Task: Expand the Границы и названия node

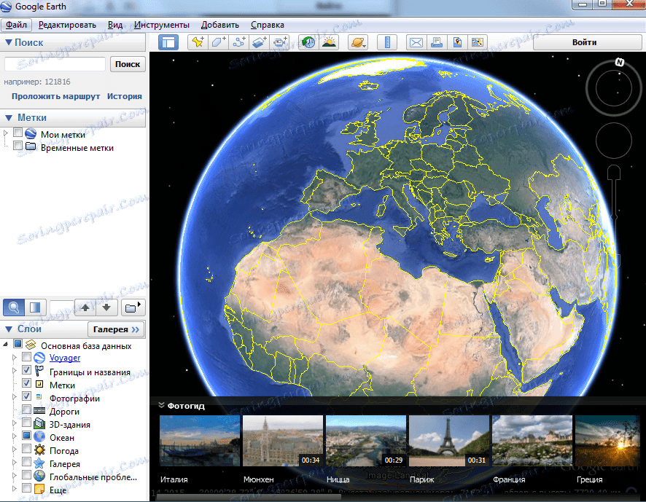Action: click(x=15, y=371)
